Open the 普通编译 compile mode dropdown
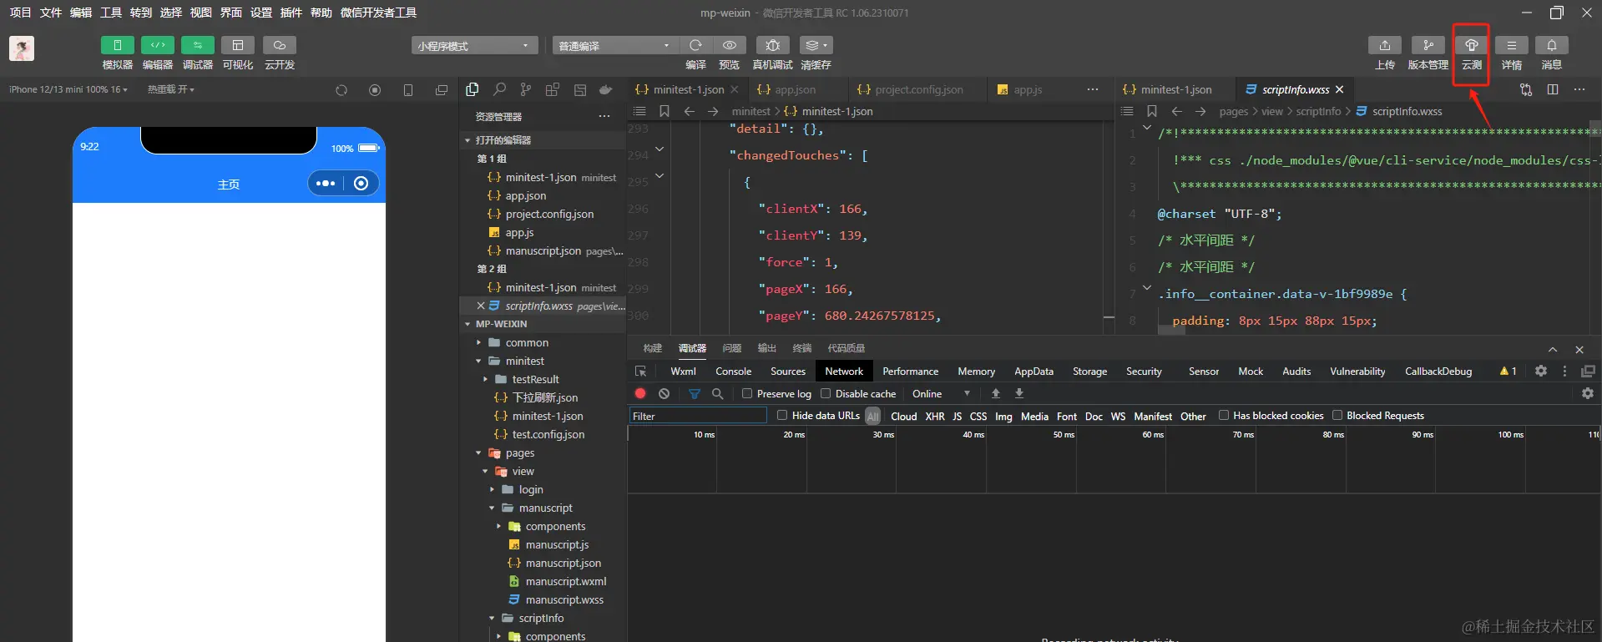 614,45
